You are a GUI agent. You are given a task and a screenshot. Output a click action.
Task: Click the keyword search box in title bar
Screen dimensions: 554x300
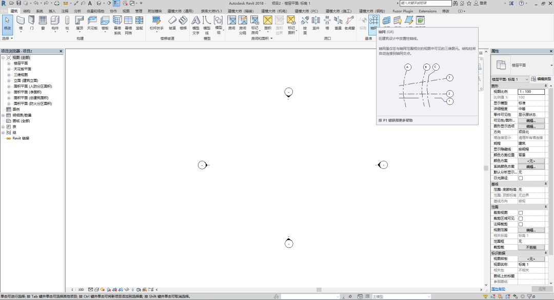pyautogui.click(x=425, y=3)
